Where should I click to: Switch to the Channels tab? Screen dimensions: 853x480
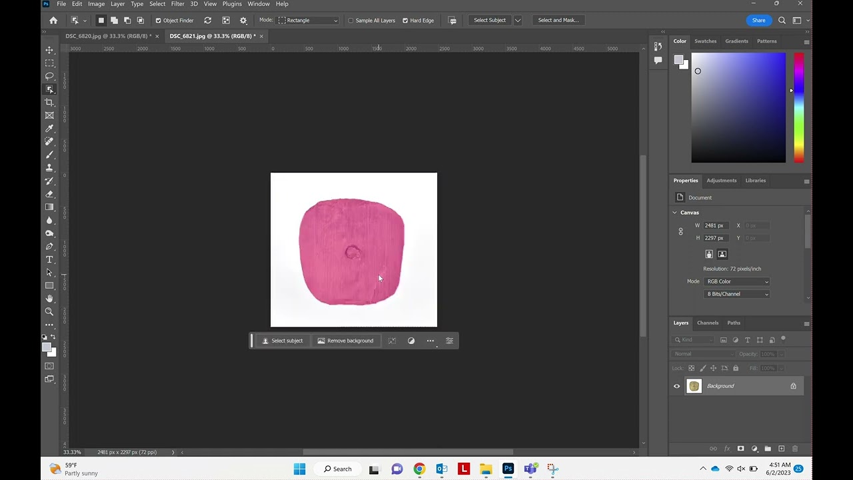708,323
